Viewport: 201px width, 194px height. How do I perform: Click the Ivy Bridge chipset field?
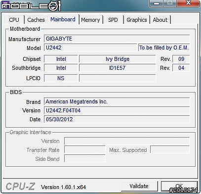point(118,59)
